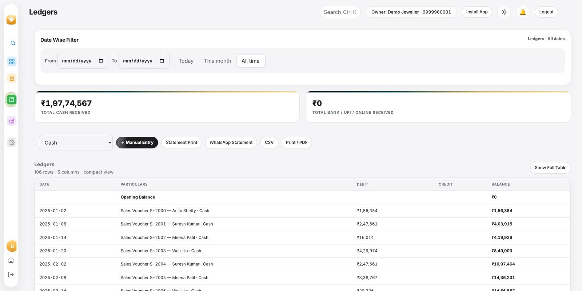Click the From date input field
The width and height of the screenshot is (582, 291).
(83, 61)
